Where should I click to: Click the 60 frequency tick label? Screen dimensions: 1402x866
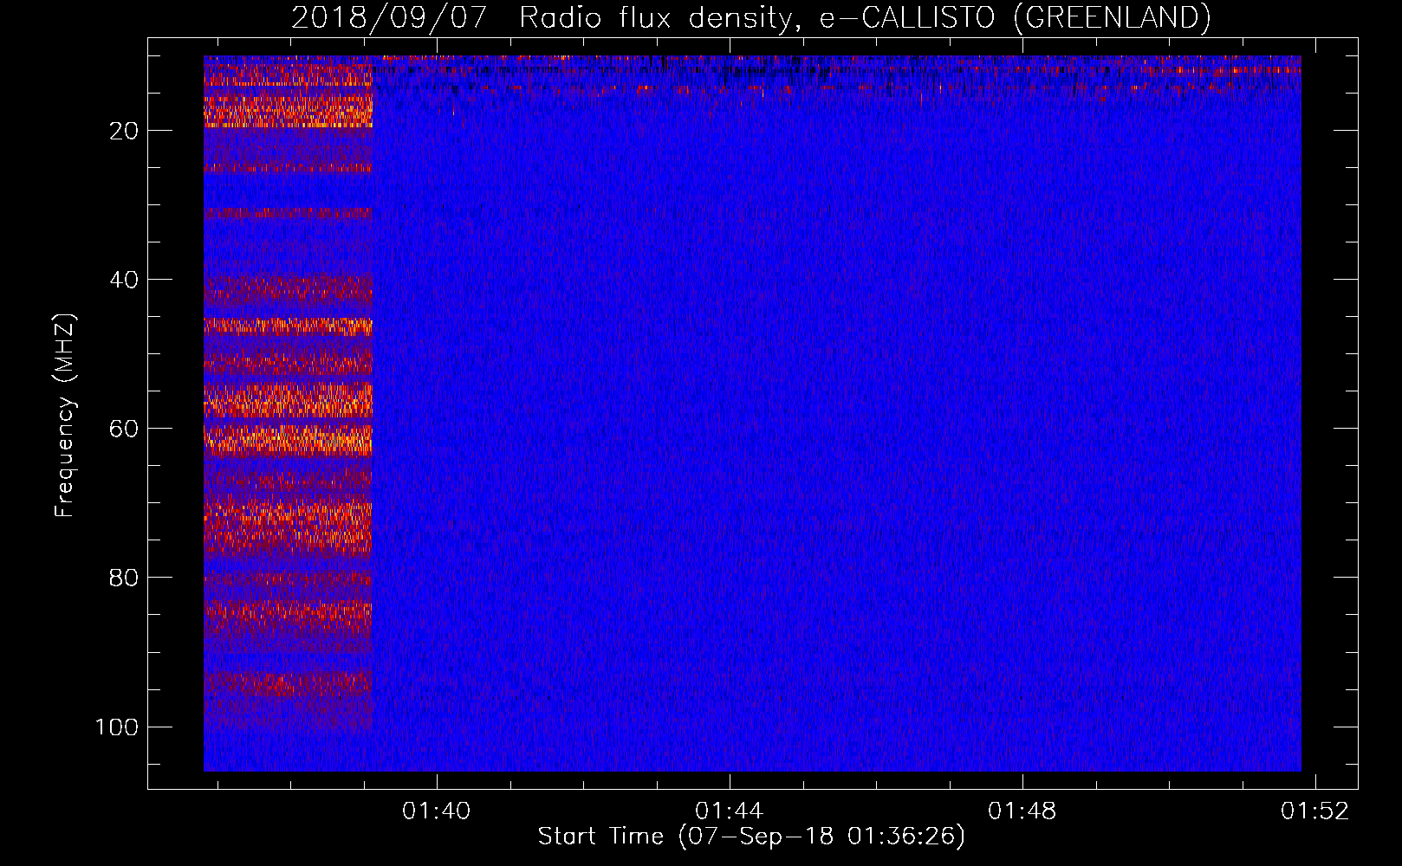(124, 429)
